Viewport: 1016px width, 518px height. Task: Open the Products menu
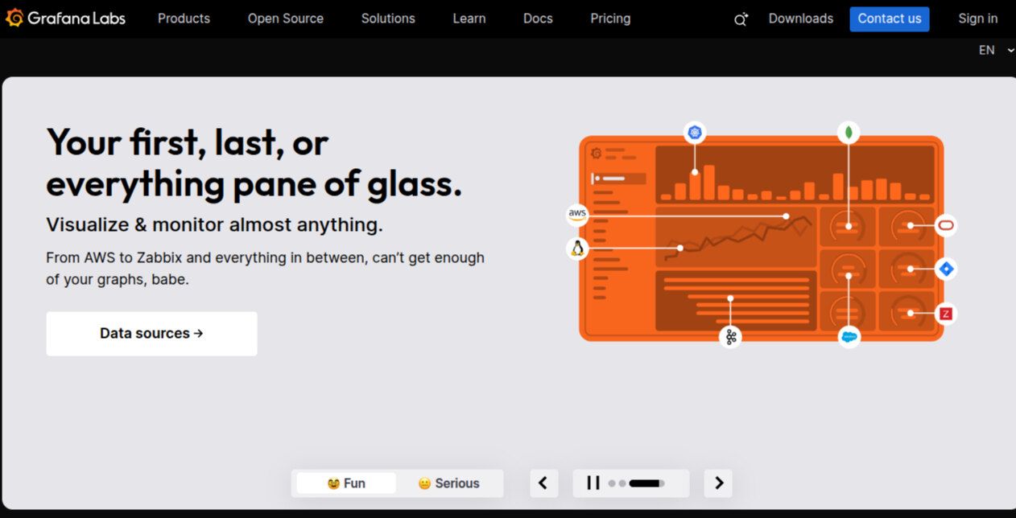coord(184,18)
